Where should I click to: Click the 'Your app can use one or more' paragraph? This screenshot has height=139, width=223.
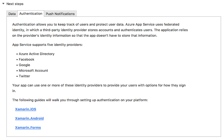pyautogui.click(x=99, y=88)
